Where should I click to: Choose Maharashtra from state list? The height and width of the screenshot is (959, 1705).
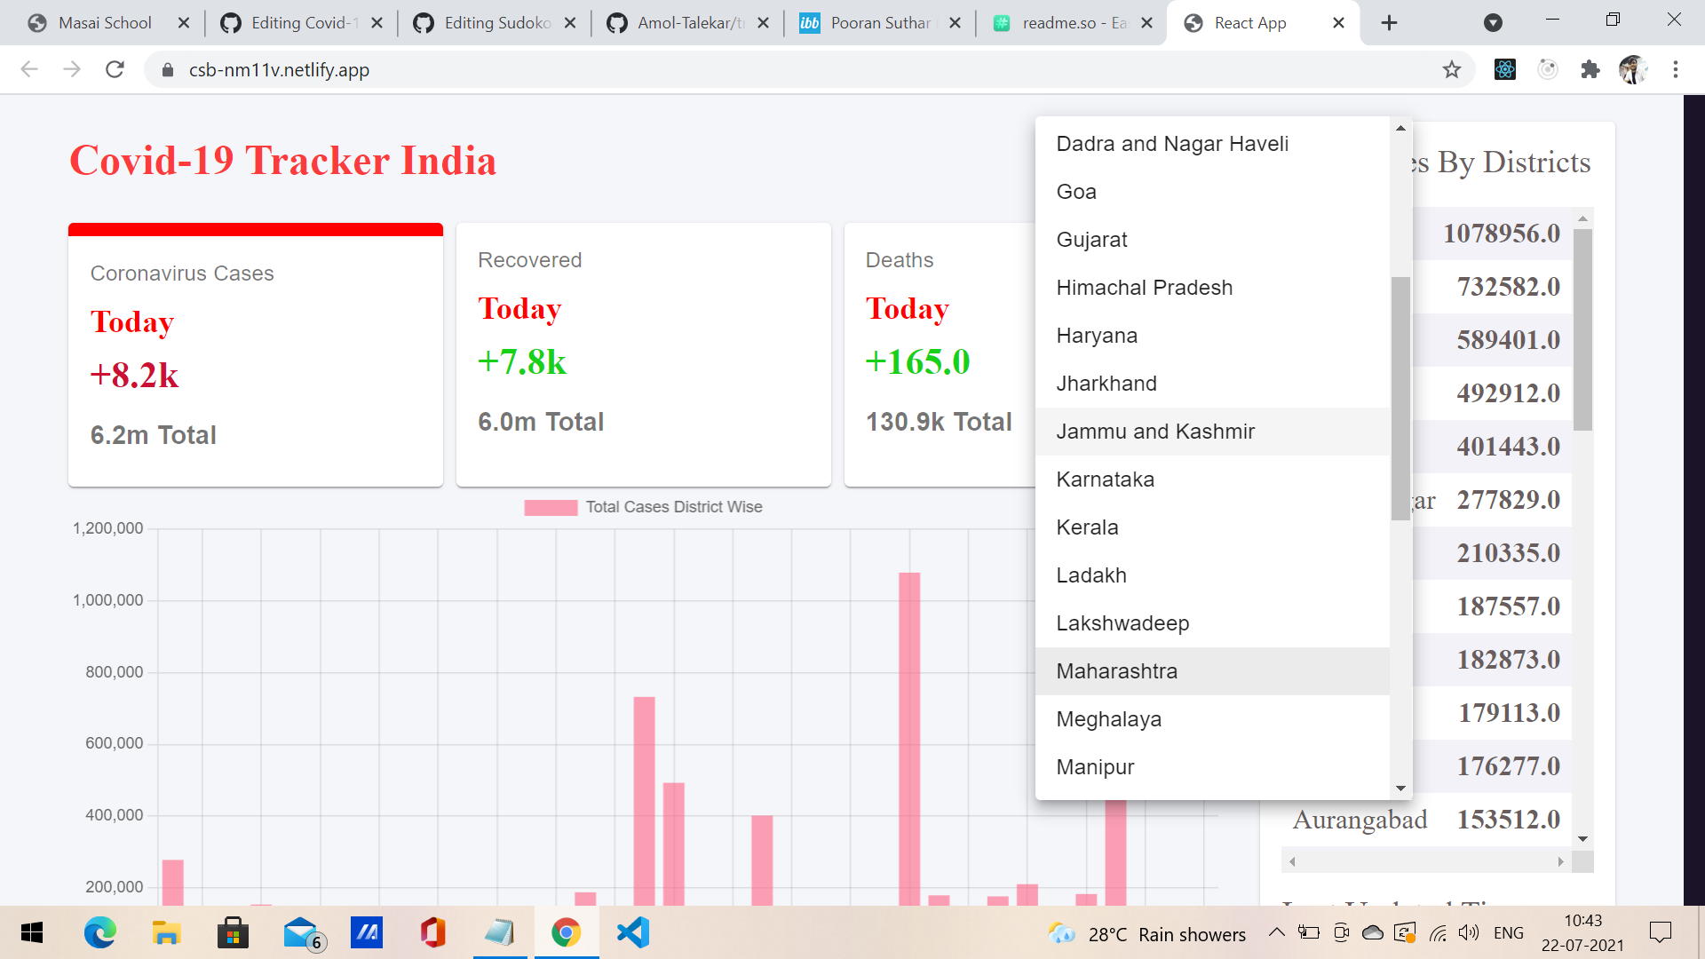(1212, 671)
